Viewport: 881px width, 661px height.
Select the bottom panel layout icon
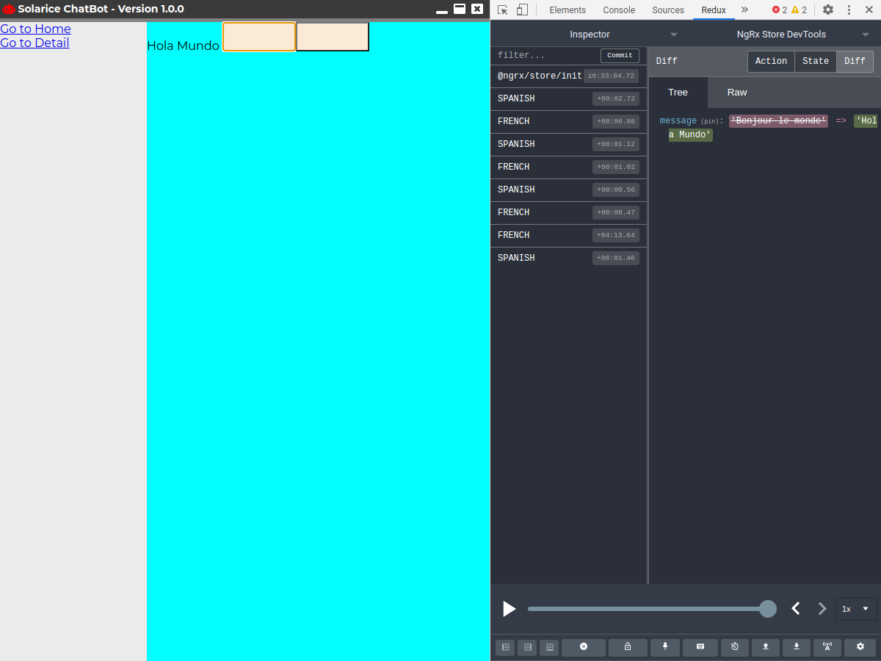[x=549, y=647]
